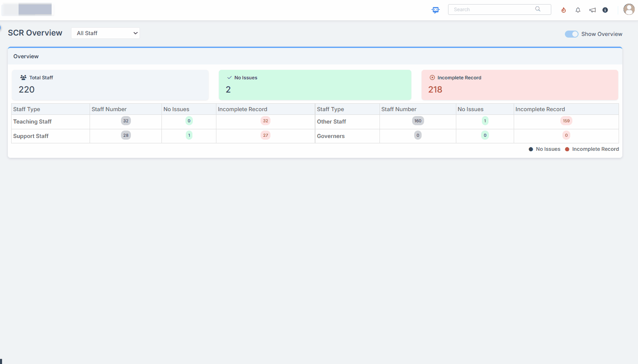The width and height of the screenshot is (638, 364).
Task: Click the red flame icon
Action: click(563, 10)
